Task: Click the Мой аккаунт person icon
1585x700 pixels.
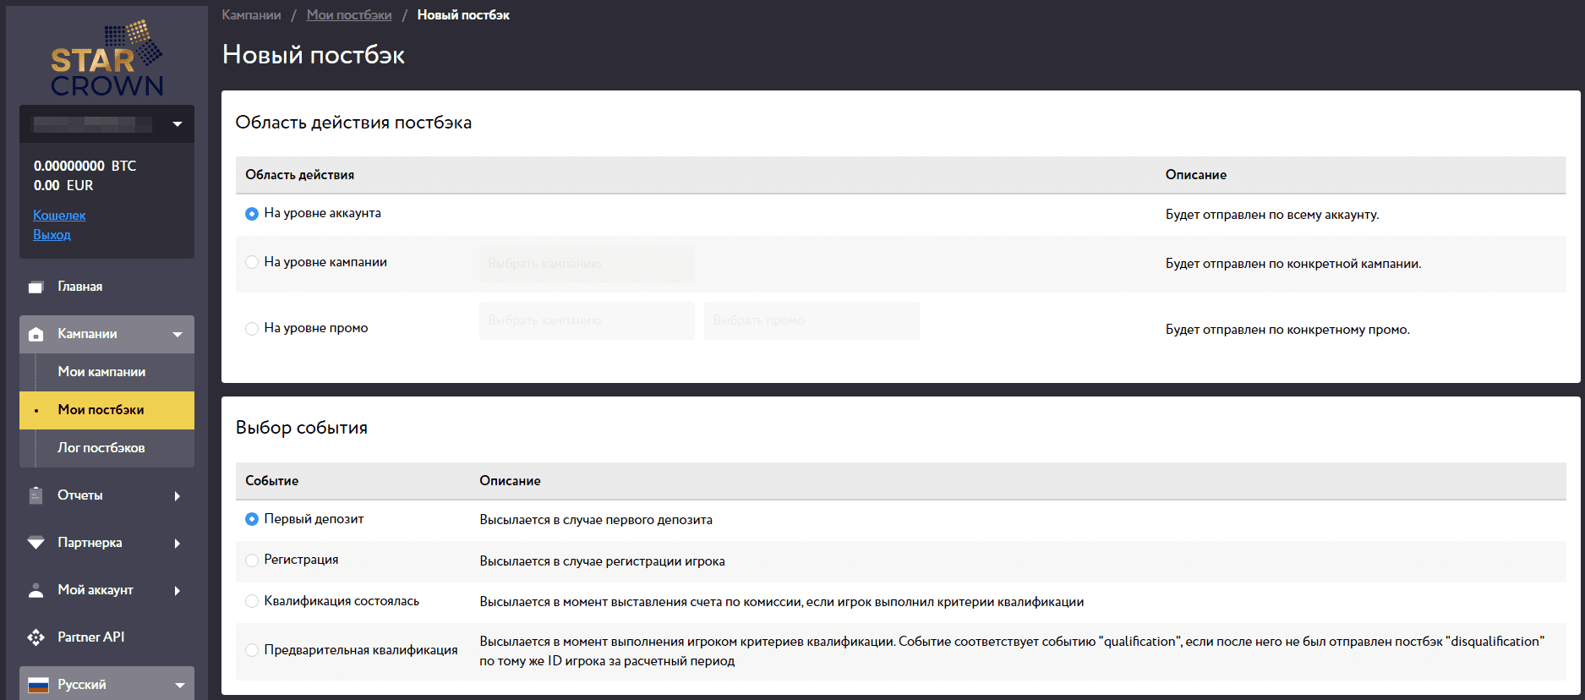Action: (x=36, y=590)
